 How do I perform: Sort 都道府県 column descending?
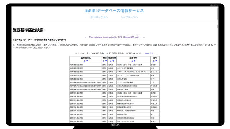[x=114, y=61]
